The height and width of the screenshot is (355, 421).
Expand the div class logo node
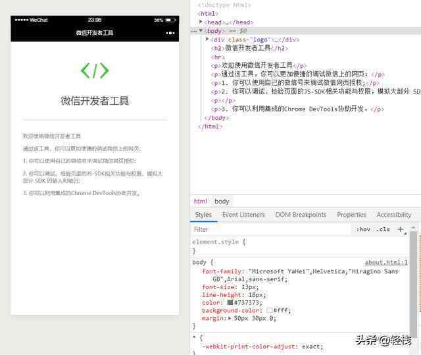pos(207,40)
